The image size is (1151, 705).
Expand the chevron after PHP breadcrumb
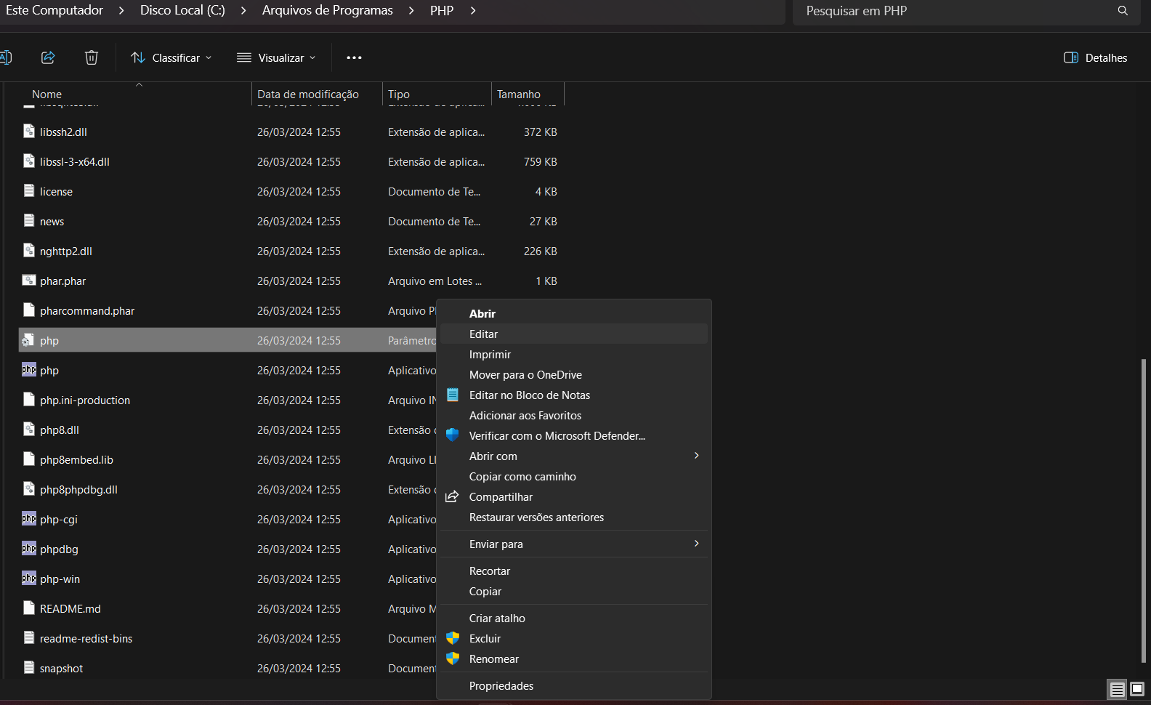click(x=473, y=11)
